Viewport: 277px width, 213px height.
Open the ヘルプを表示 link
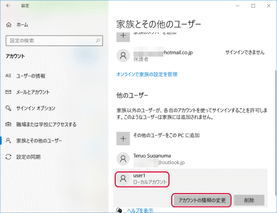pyautogui.click(x=140, y=210)
